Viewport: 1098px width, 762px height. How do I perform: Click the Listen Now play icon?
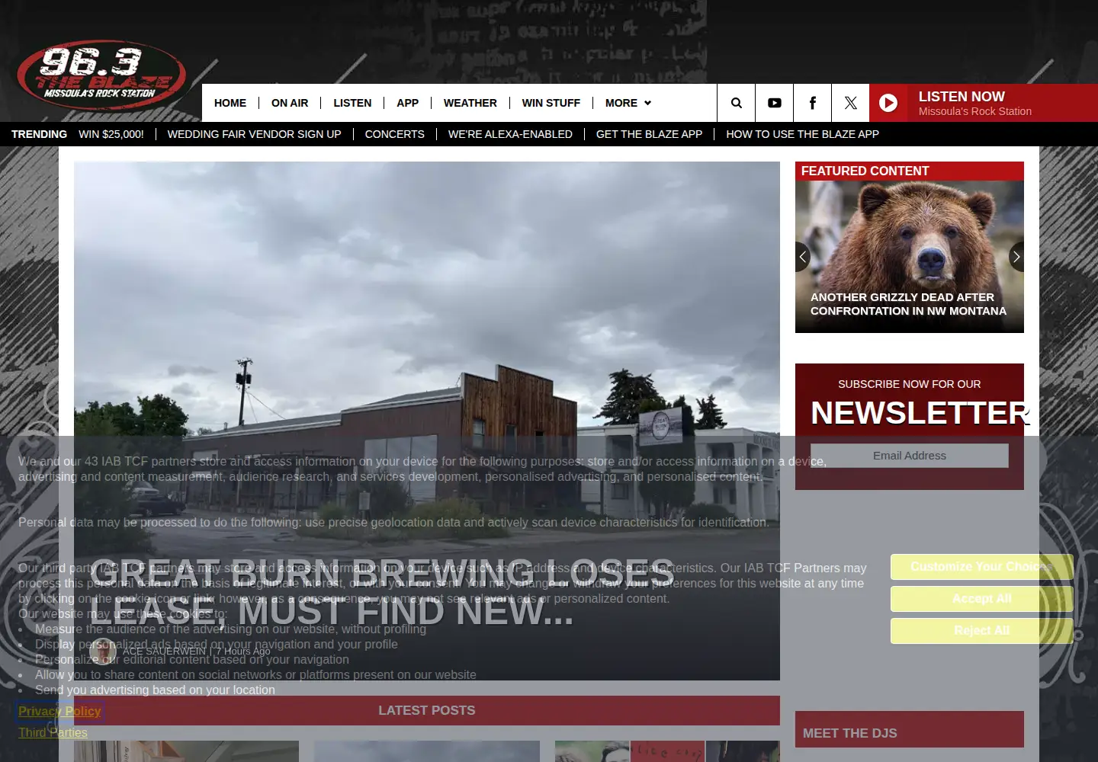point(888,103)
